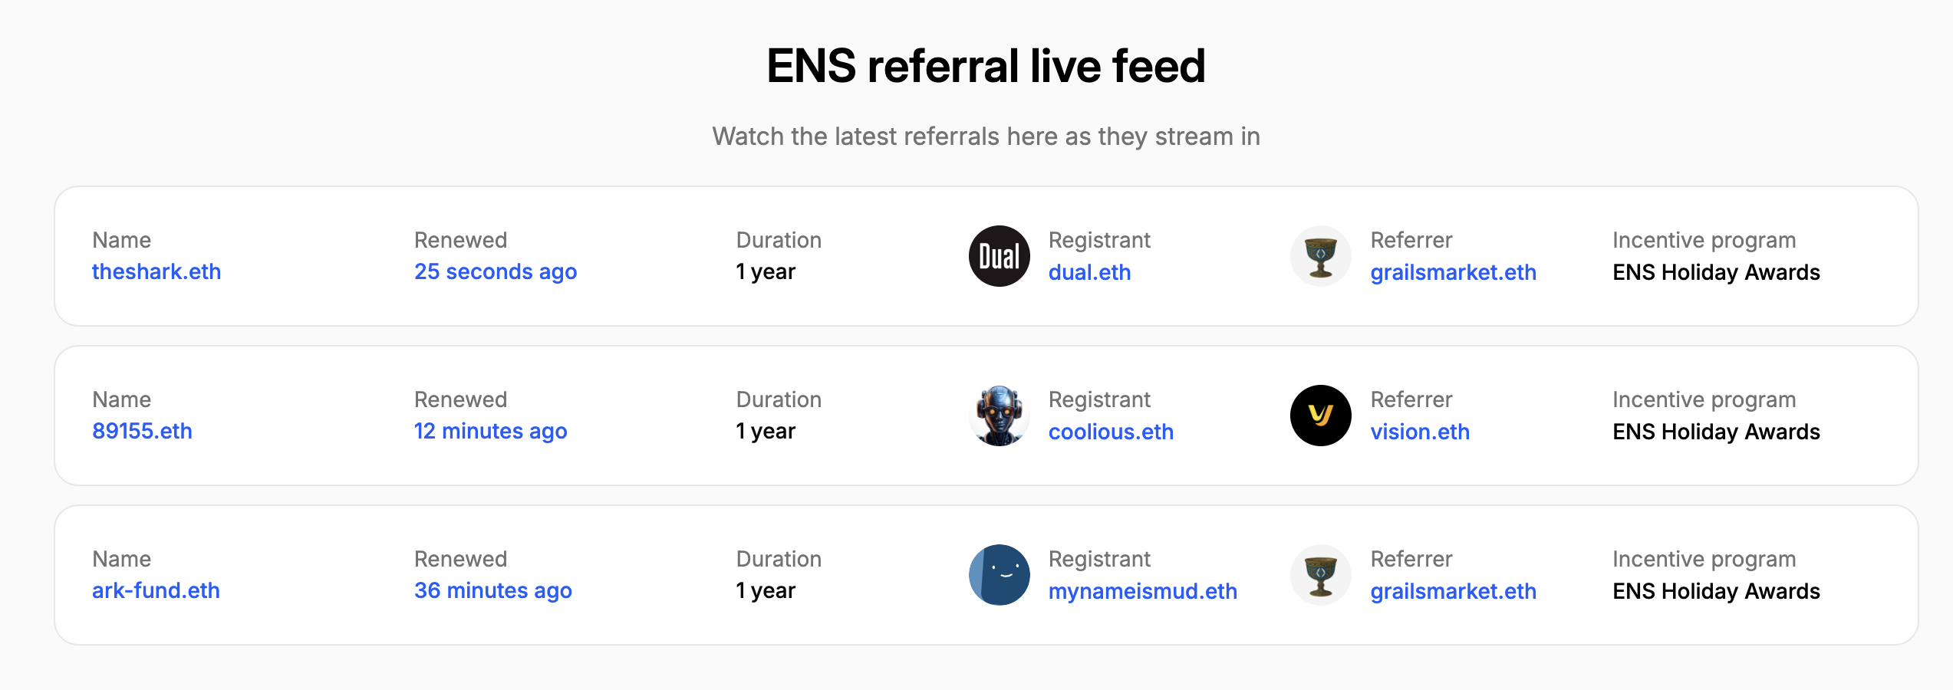Click the "ENS referral live feed" heading

(x=986, y=66)
